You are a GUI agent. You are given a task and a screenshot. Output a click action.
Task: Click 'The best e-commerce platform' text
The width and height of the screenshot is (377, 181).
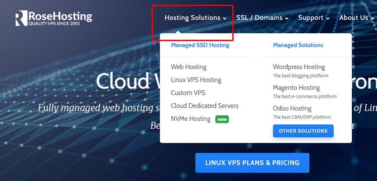pos(305,96)
